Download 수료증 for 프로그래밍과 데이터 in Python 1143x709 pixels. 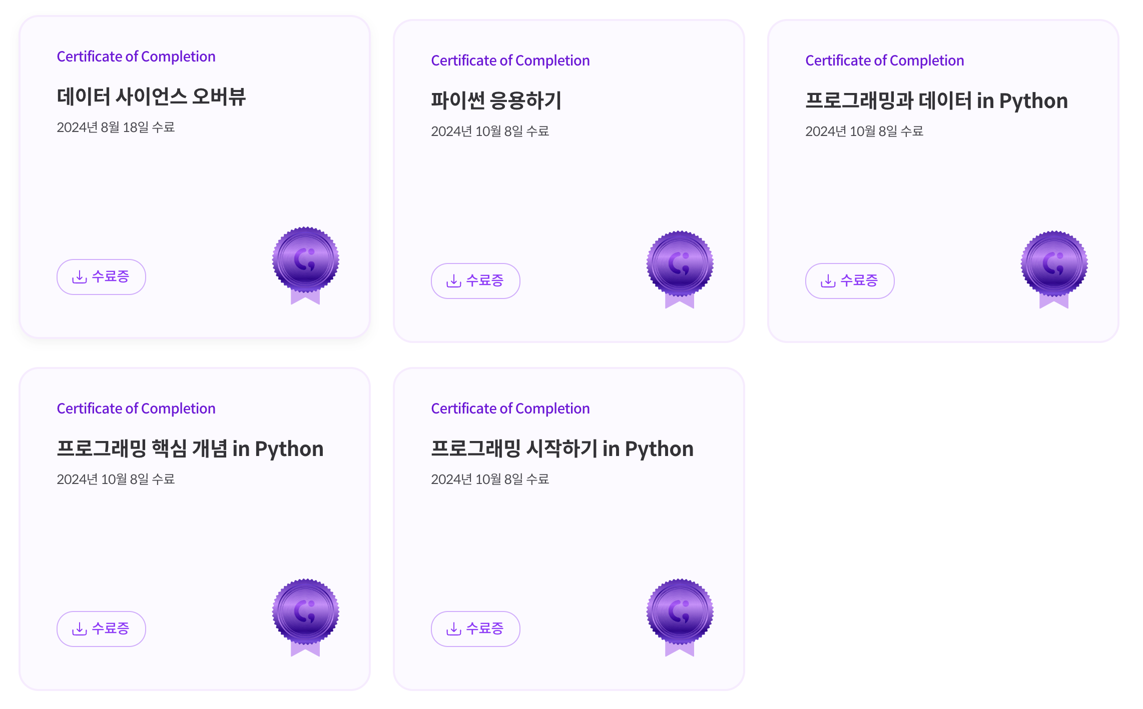(850, 281)
